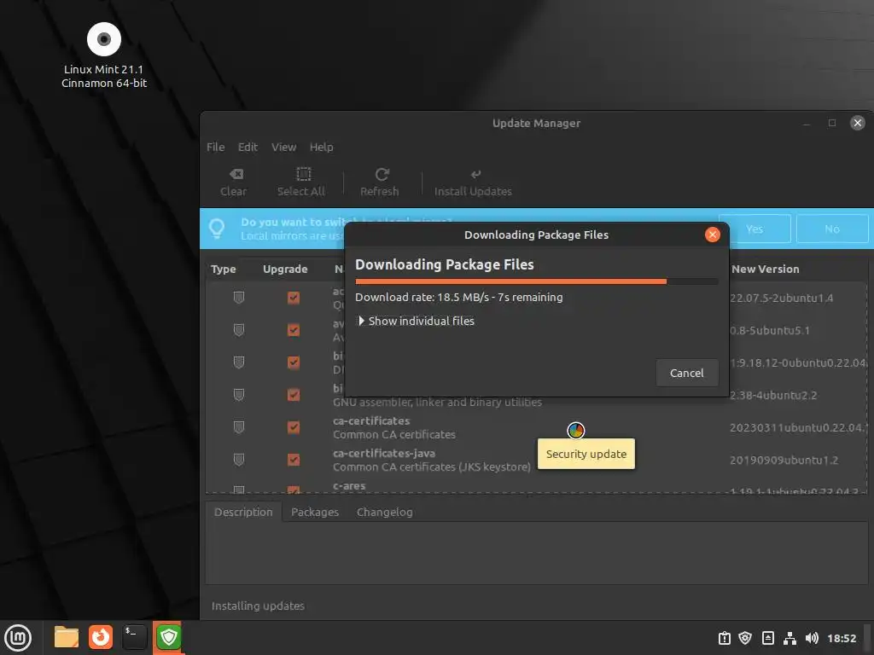
Task: Click the clipboard tray icon
Action: pos(724,638)
